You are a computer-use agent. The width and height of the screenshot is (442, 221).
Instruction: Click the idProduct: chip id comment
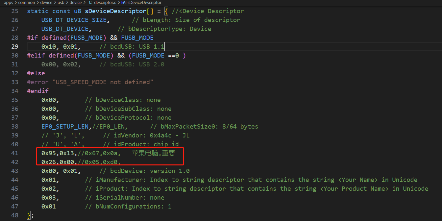pyautogui.click(x=141, y=144)
